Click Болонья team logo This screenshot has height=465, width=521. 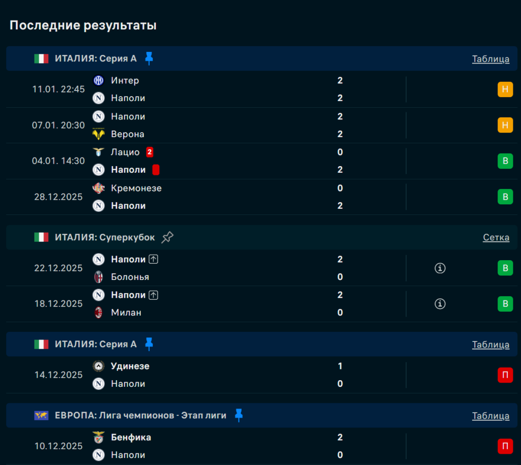98,277
